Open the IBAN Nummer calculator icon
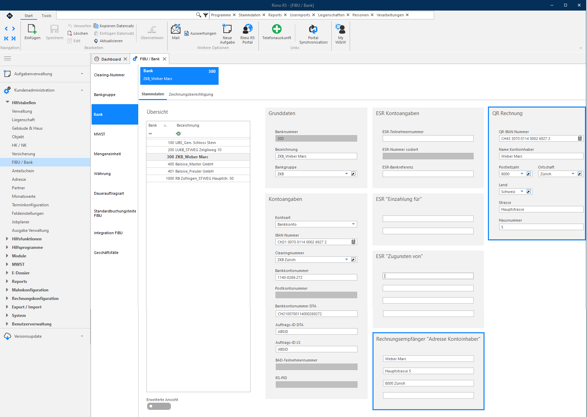 pyautogui.click(x=353, y=242)
